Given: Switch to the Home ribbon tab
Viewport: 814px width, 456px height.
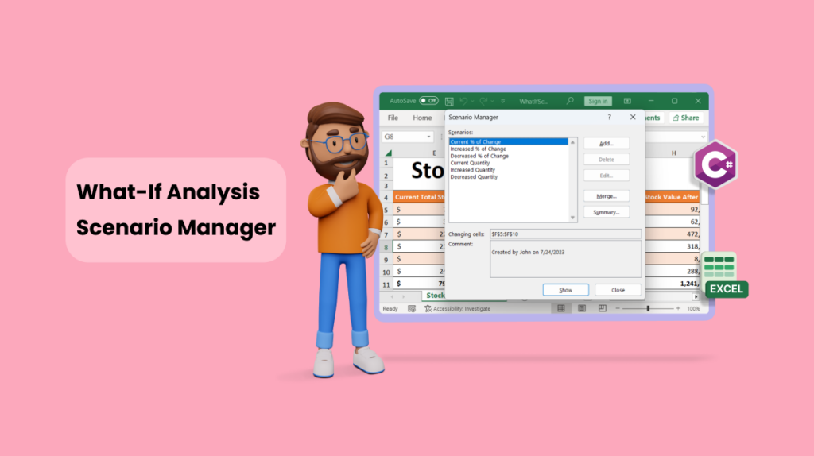Looking at the screenshot, I should (422, 118).
